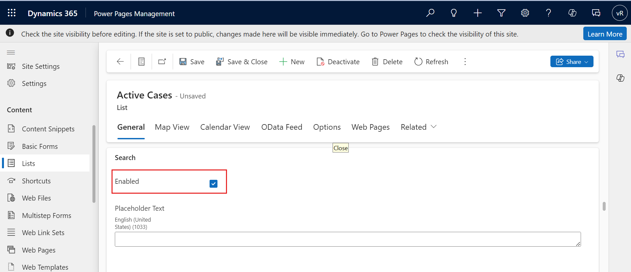
Task: Collapse the left navigation hamburger menu
Action: pyautogui.click(x=11, y=53)
